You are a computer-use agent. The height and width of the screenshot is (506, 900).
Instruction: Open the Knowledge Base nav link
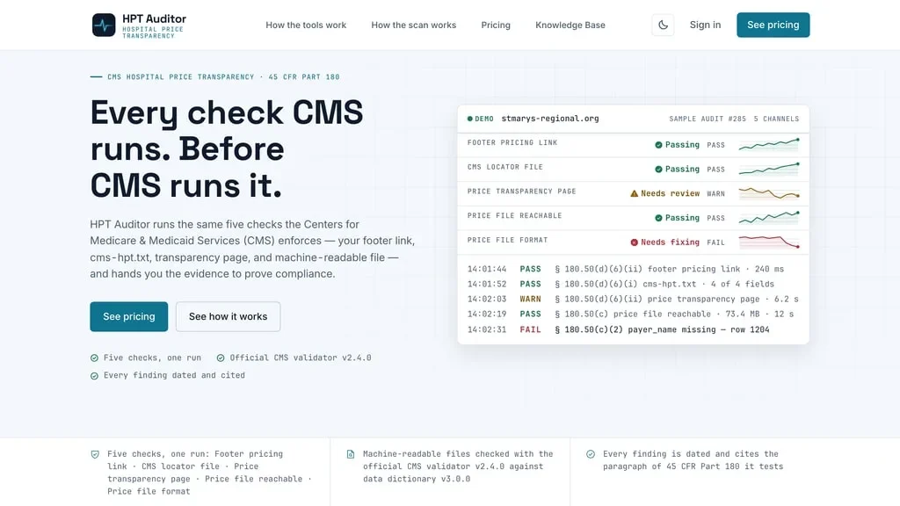(570, 25)
